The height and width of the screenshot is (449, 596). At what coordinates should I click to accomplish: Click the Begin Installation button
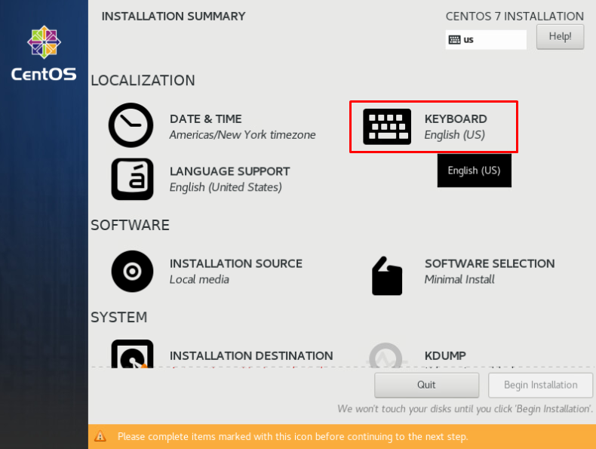(540, 385)
